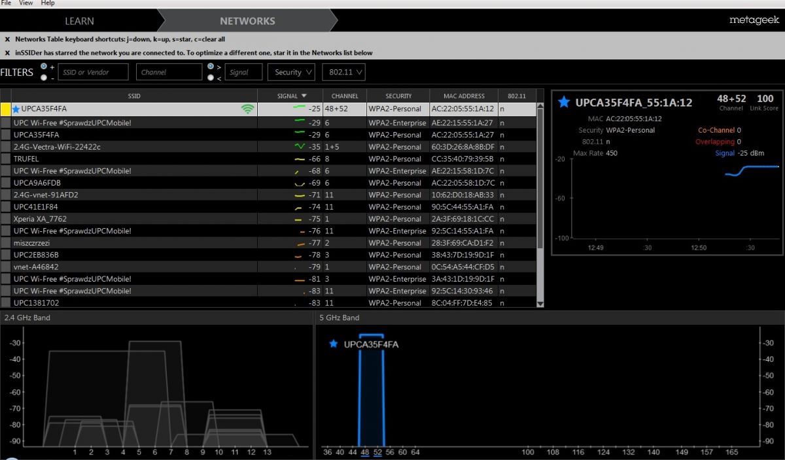785x460 pixels.
Task: Select the greater-than signal radio
Action: click(211, 67)
